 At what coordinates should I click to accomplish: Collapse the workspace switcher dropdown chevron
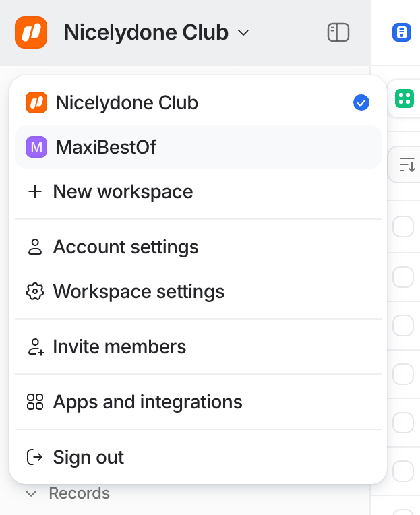point(244,32)
